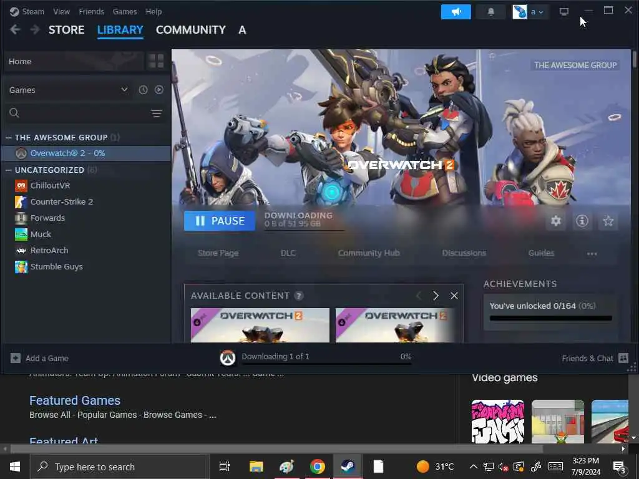Open File Explorer from the taskbar
The width and height of the screenshot is (639, 479).
tap(256, 467)
